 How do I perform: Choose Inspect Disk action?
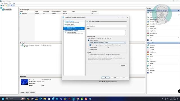pos(153,29)
